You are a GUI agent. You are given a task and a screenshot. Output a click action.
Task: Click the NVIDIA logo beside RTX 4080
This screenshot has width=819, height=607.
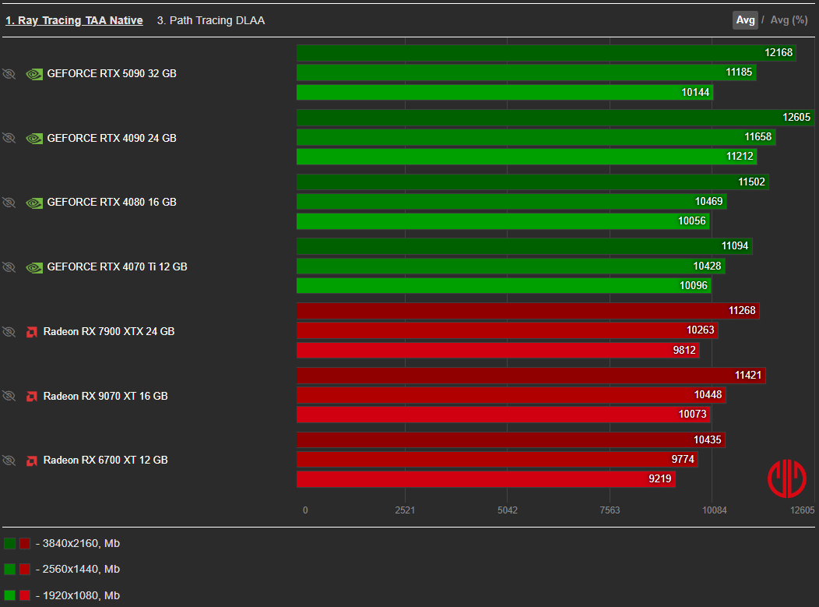click(x=34, y=203)
